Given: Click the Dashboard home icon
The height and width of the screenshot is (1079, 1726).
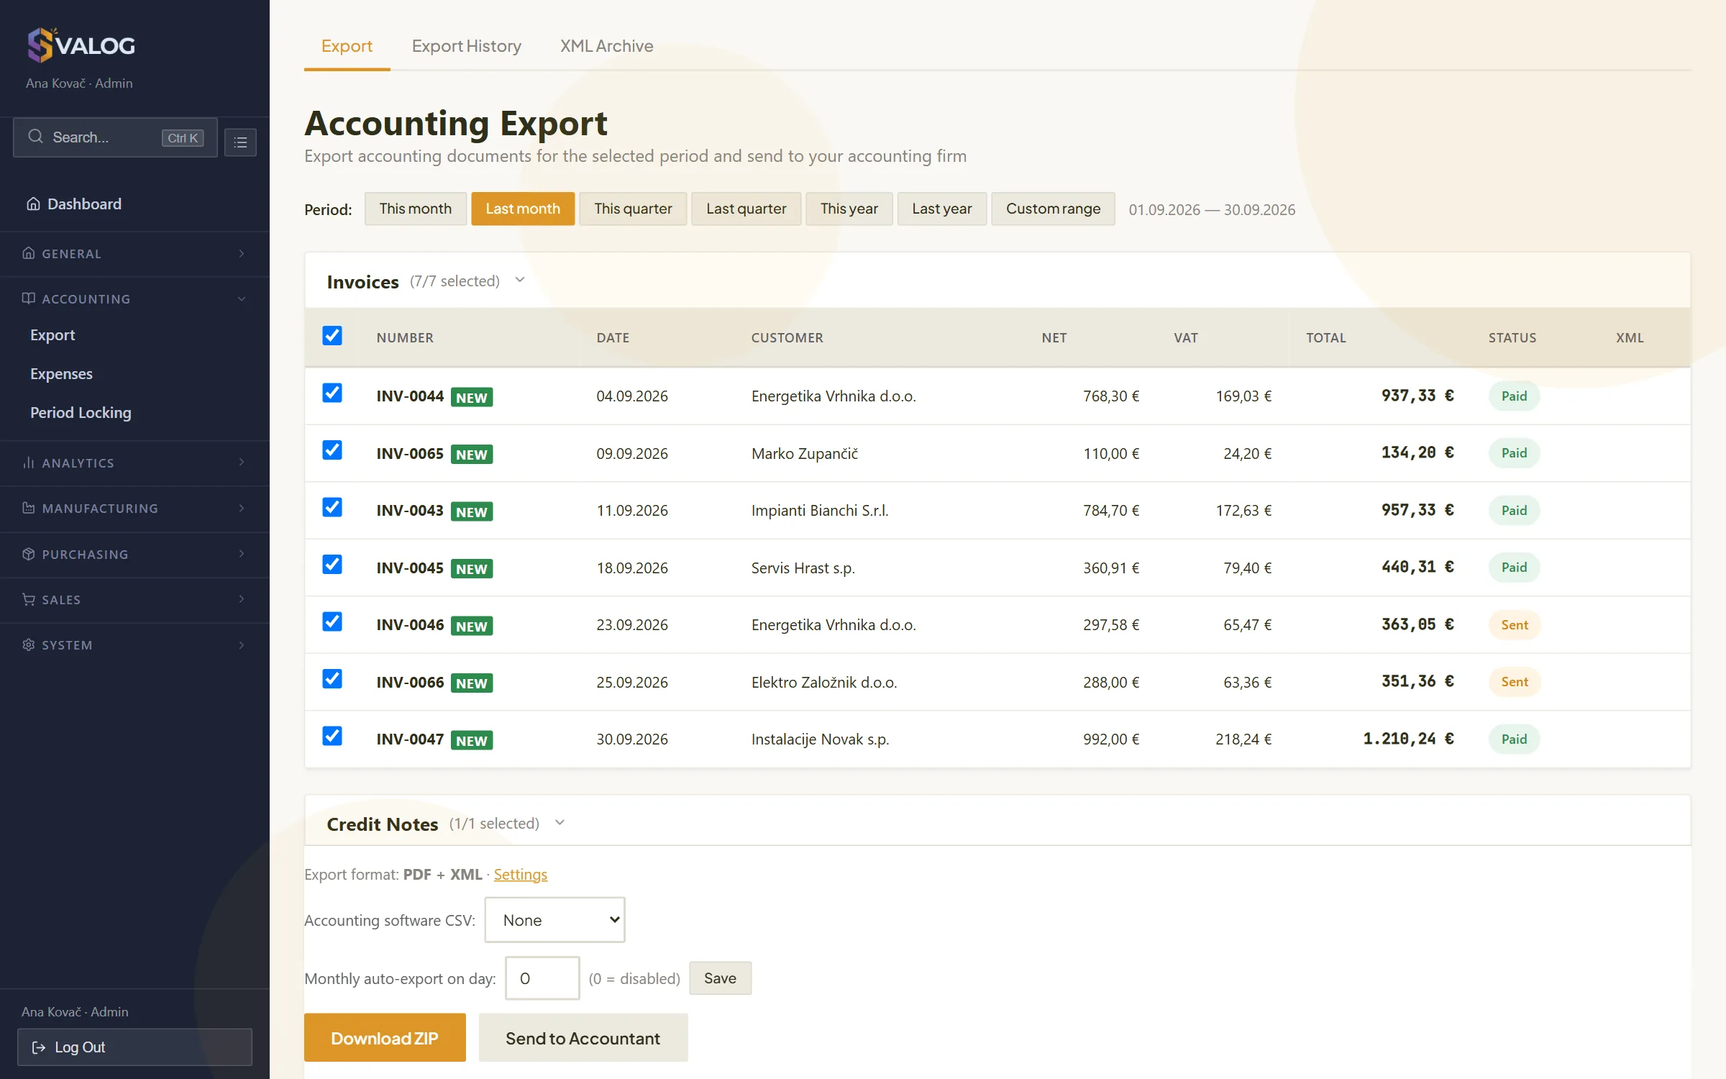Looking at the screenshot, I should pyautogui.click(x=33, y=204).
